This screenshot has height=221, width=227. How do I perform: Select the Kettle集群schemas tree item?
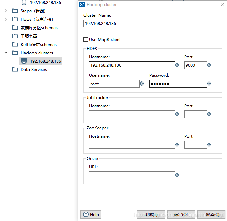tap(39, 44)
